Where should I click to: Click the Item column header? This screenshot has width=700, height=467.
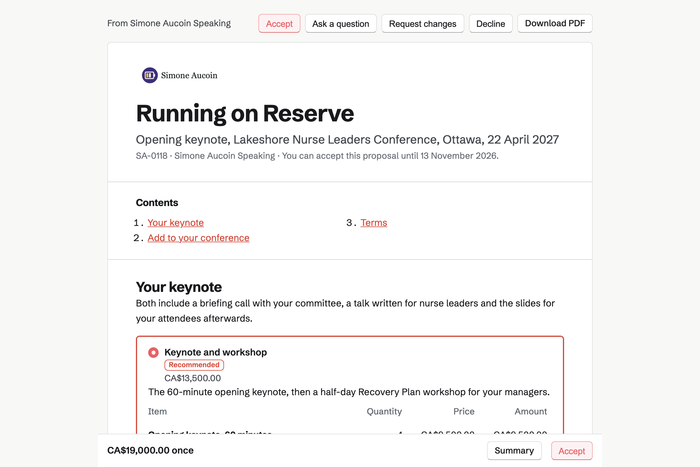[157, 411]
